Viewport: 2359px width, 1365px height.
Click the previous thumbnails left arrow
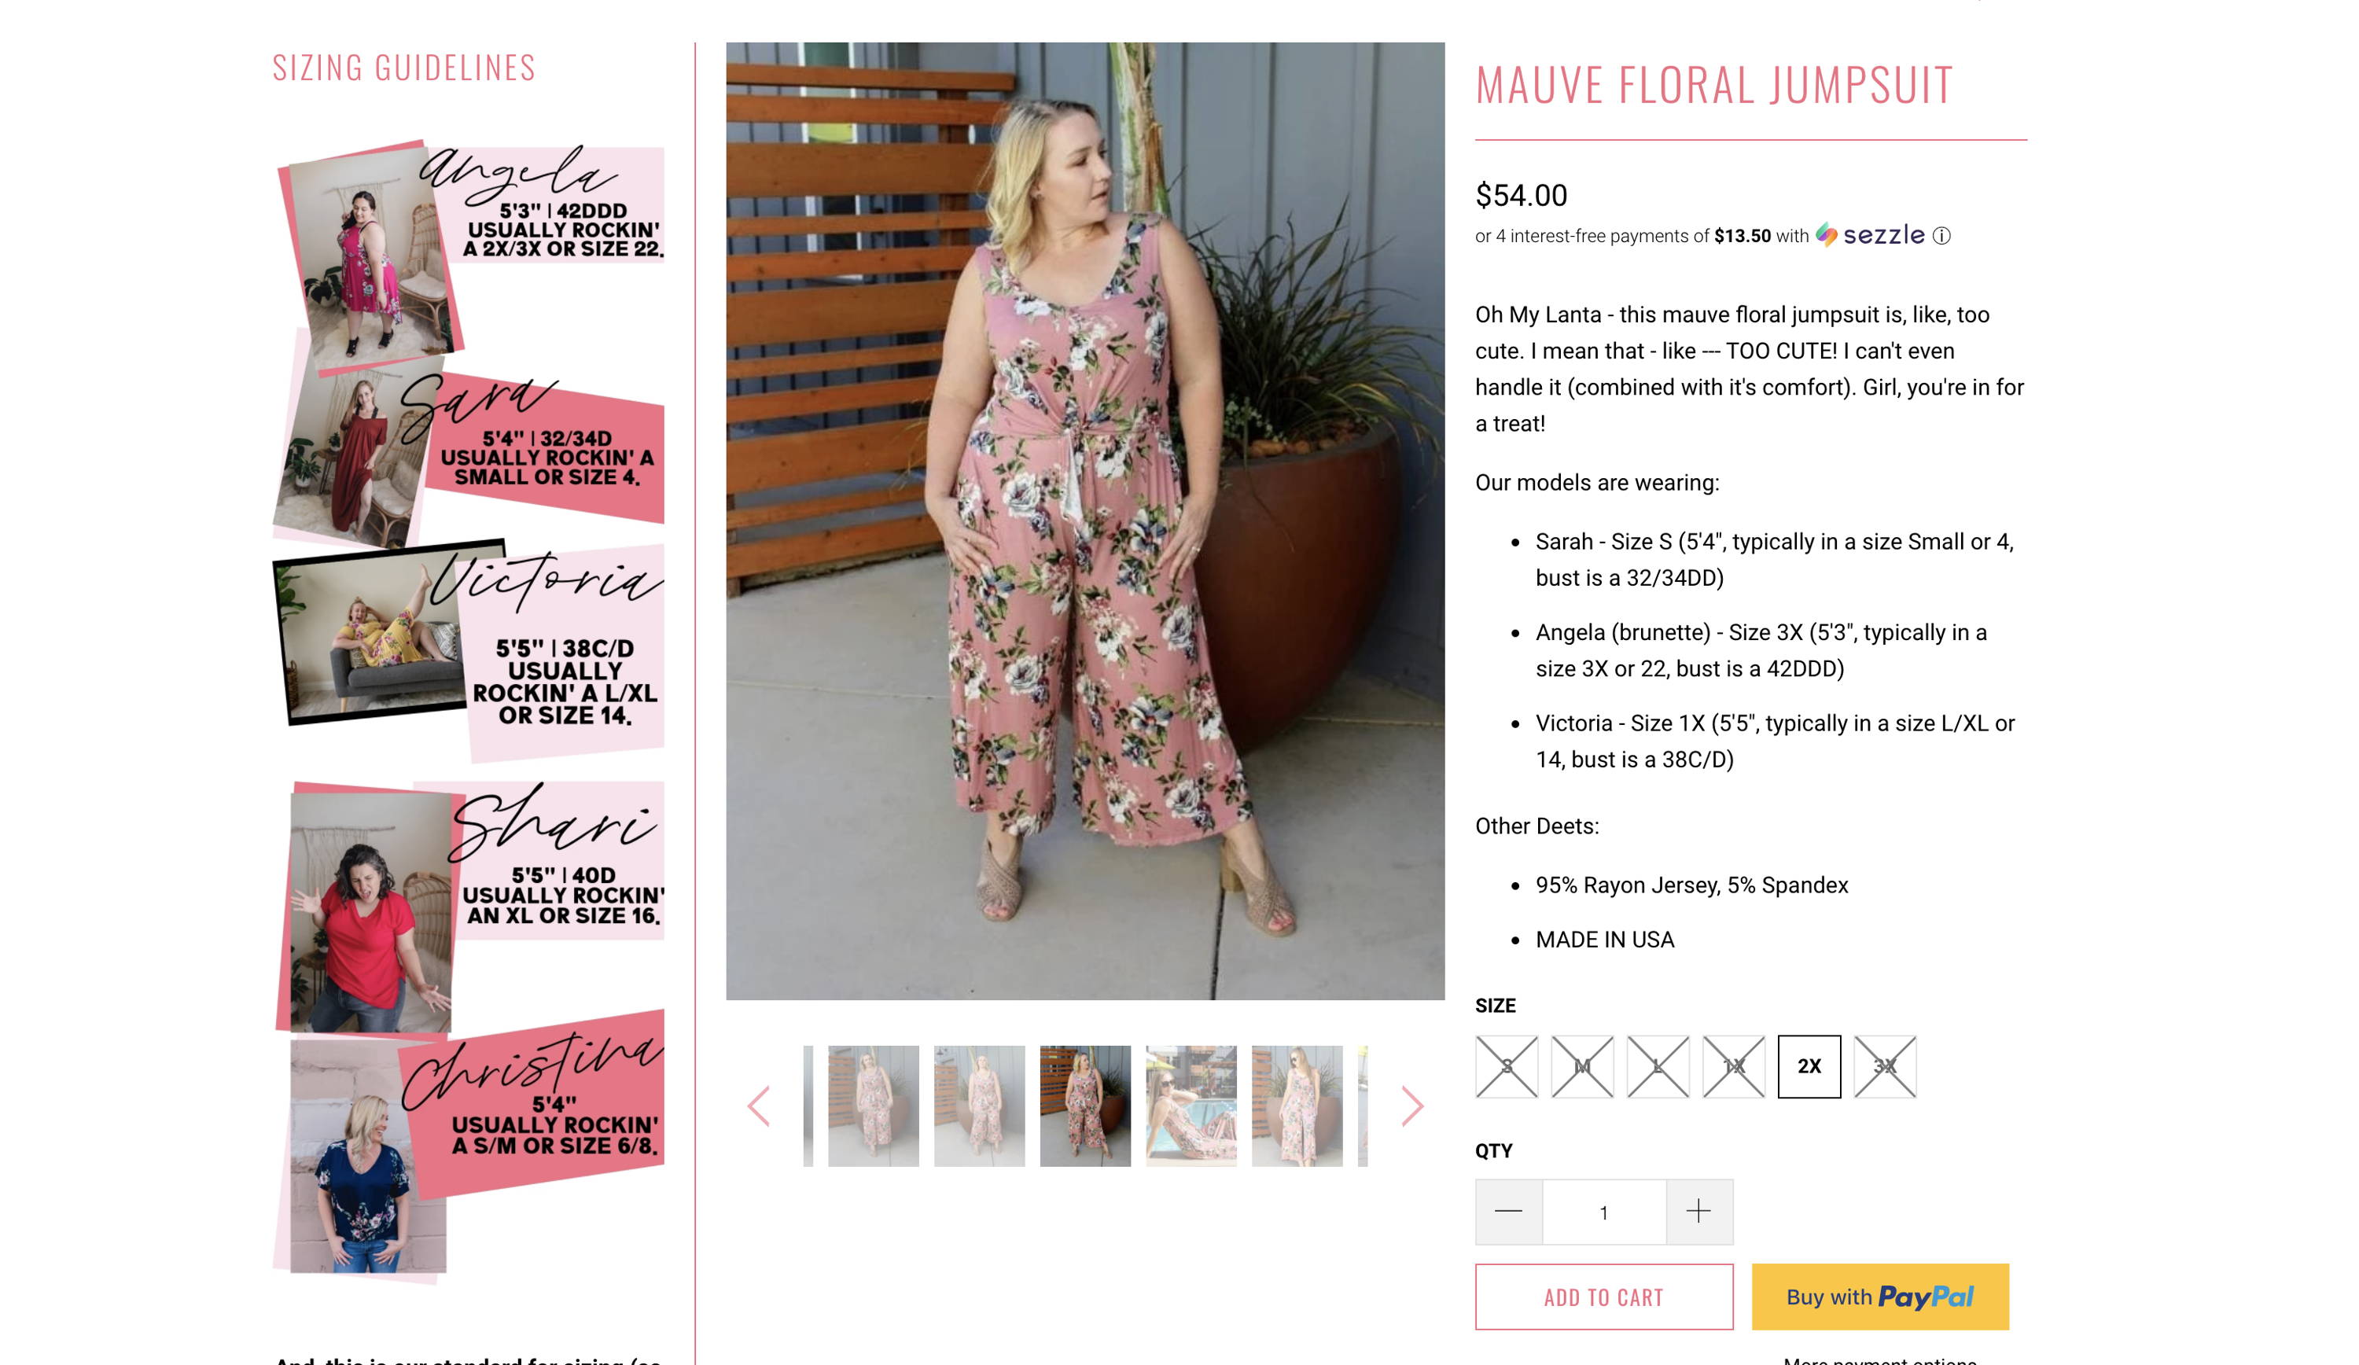[x=759, y=1106]
